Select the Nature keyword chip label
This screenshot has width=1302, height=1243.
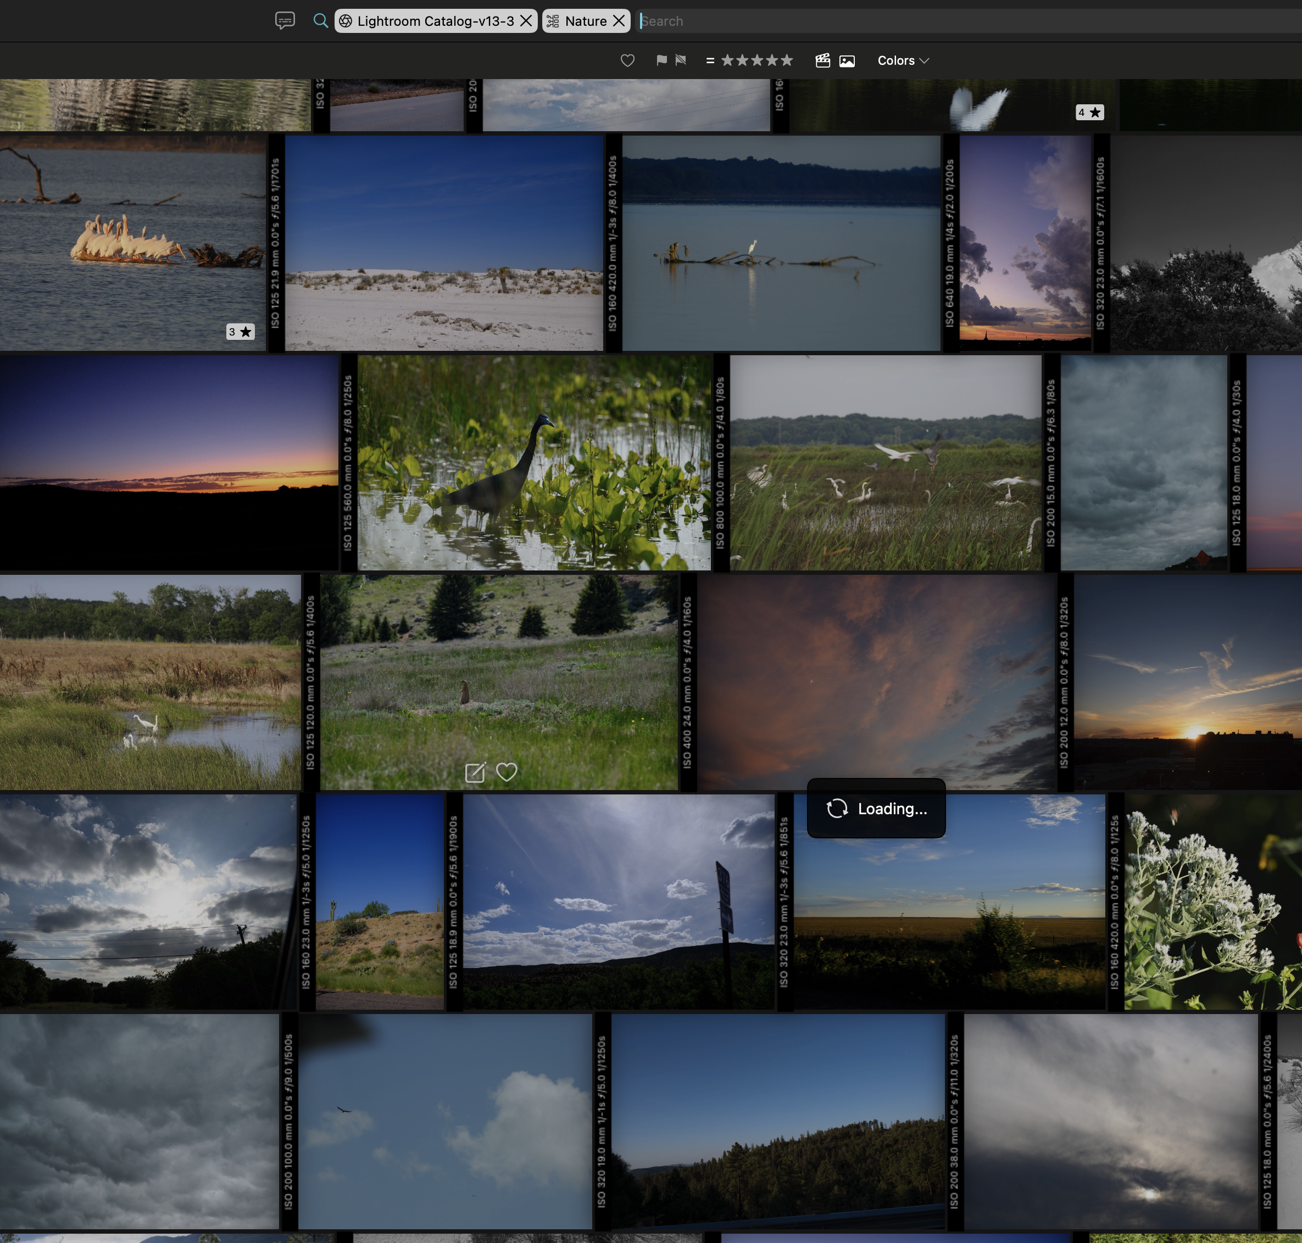tap(586, 21)
